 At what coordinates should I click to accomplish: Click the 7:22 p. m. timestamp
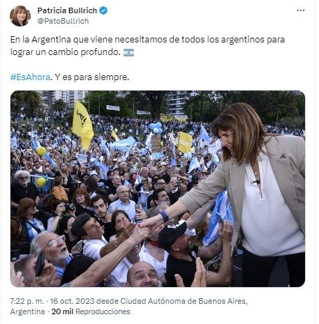point(27,301)
